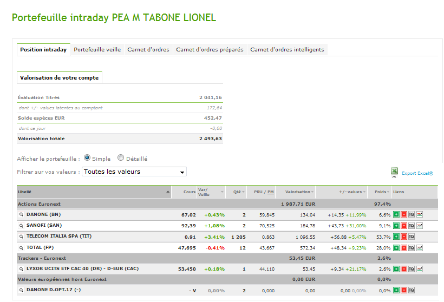444x302 pixels.
Task: Open the chart icon for SANOFI (SAN)
Action: click(420, 226)
